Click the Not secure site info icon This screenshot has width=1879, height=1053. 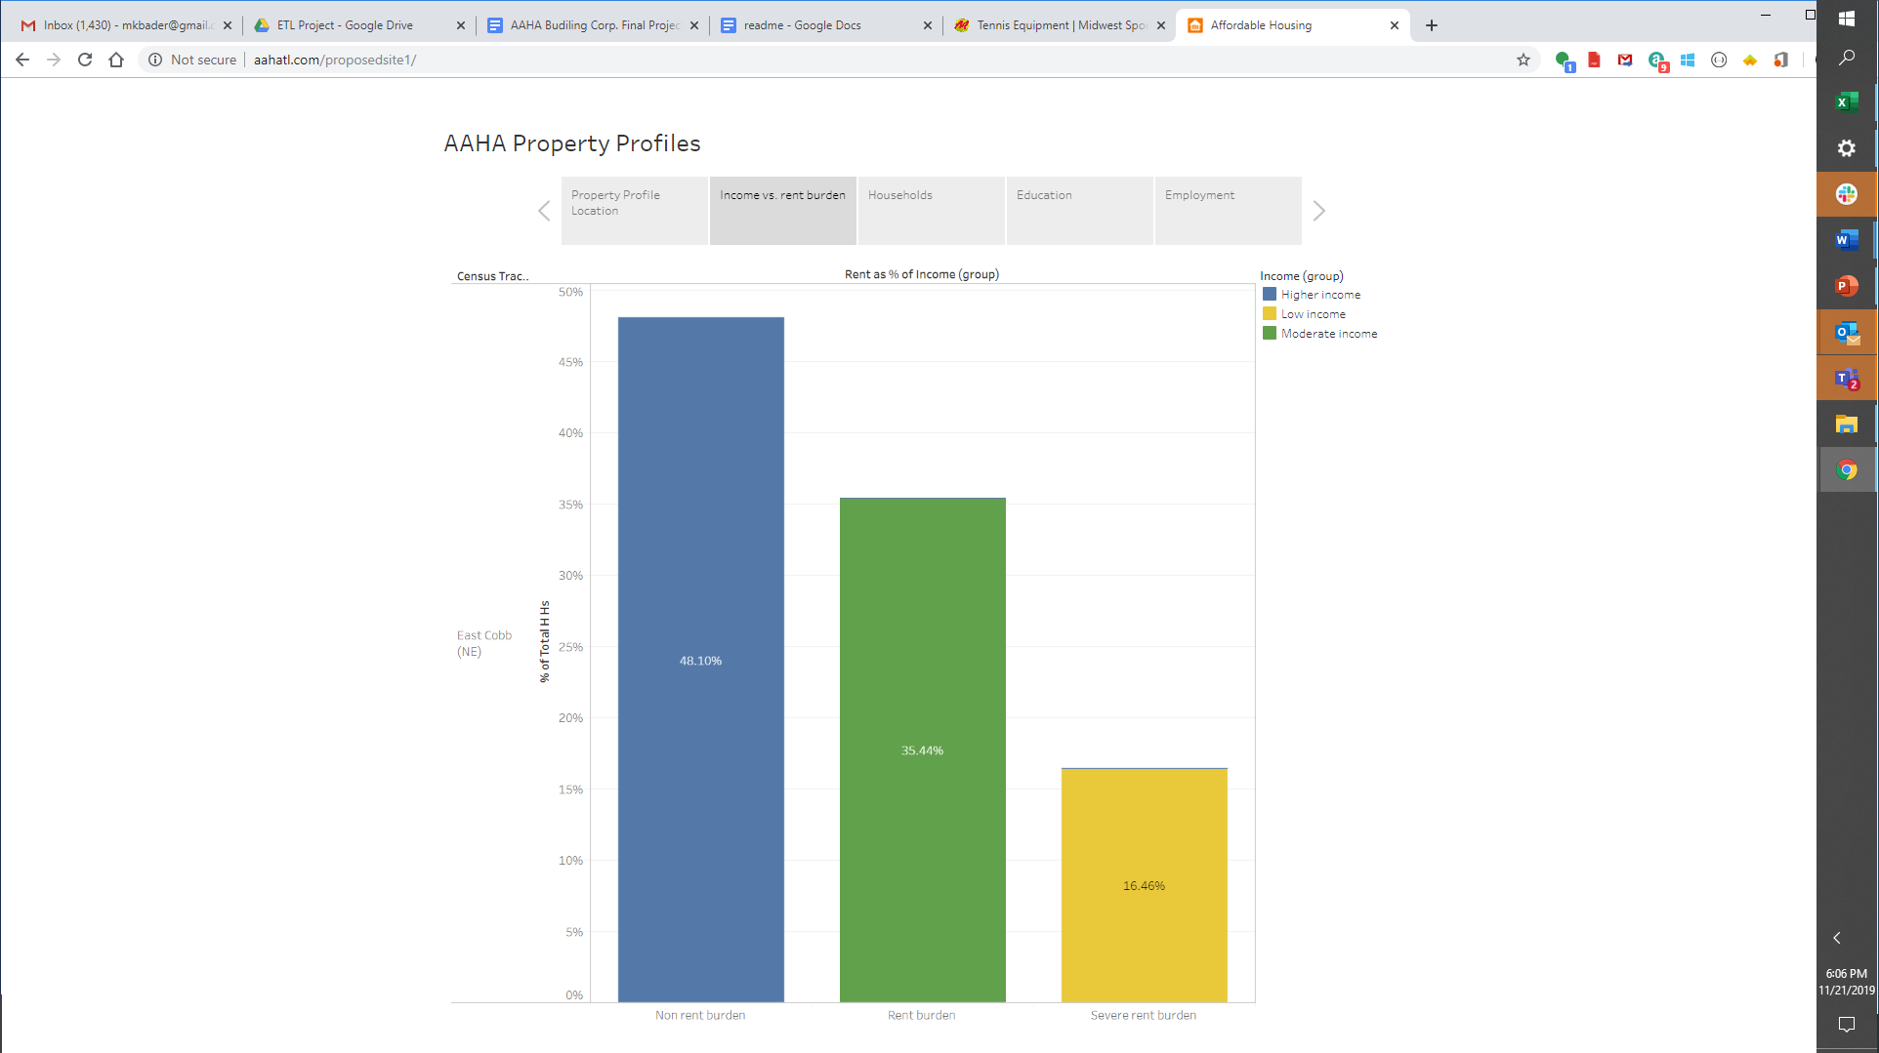155,60
